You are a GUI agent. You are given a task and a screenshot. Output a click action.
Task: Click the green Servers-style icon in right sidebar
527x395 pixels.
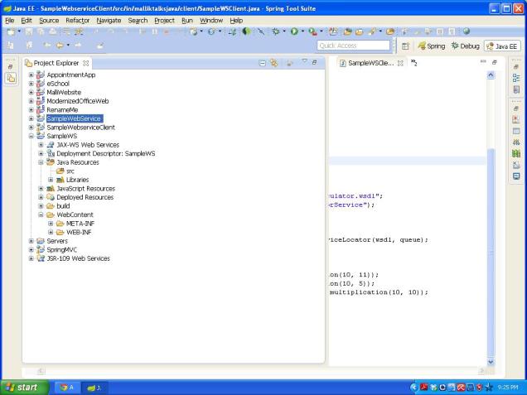pos(516,153)
